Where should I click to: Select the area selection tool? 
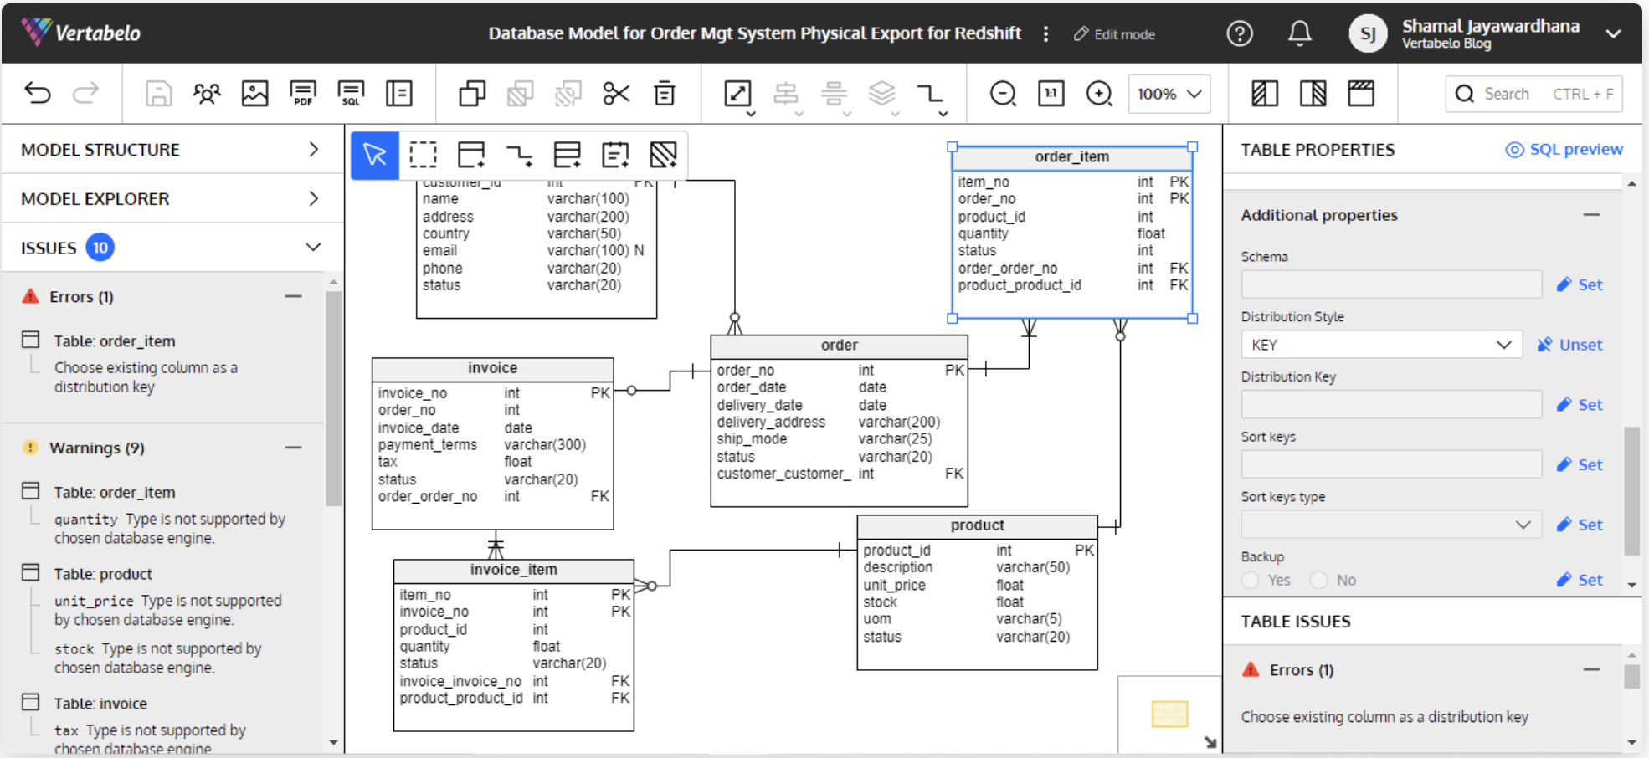click(x=424, y=155)
